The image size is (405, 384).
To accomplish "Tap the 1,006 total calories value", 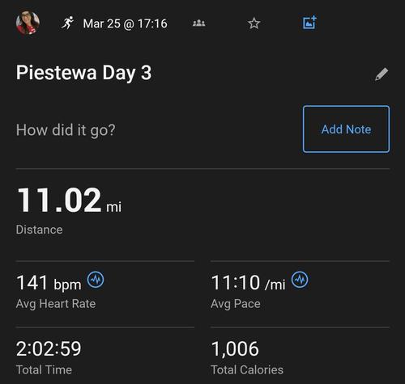I will pyautogui.click(x=235, y=349).
